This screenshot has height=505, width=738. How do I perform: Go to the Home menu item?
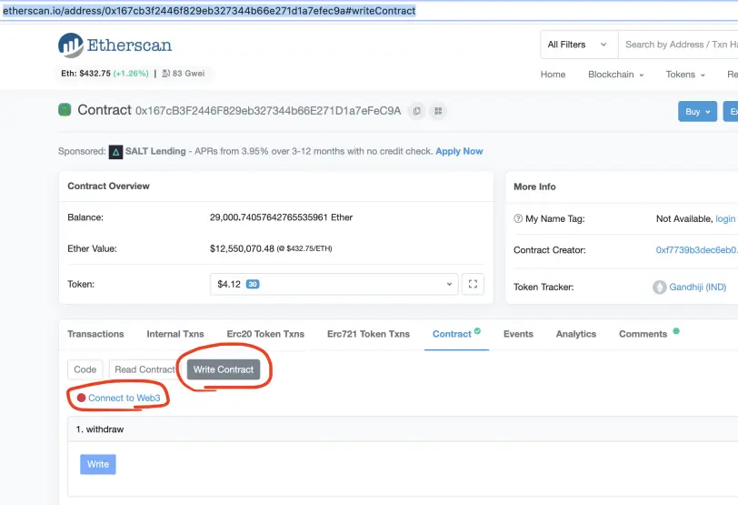[553, 75]
